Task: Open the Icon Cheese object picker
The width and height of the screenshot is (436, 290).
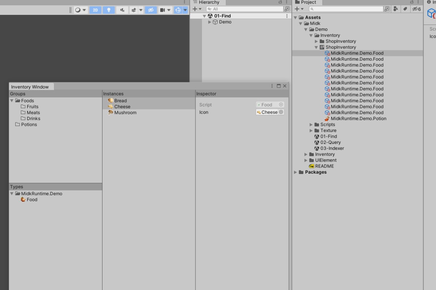Action: 281,112
